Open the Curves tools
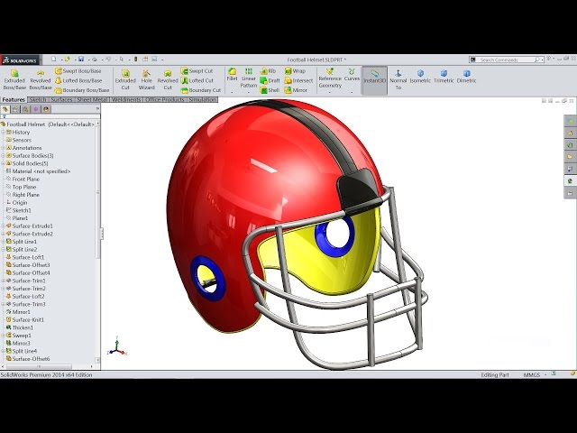The height and width of the screenshot is (433, 577). (352, 74)
